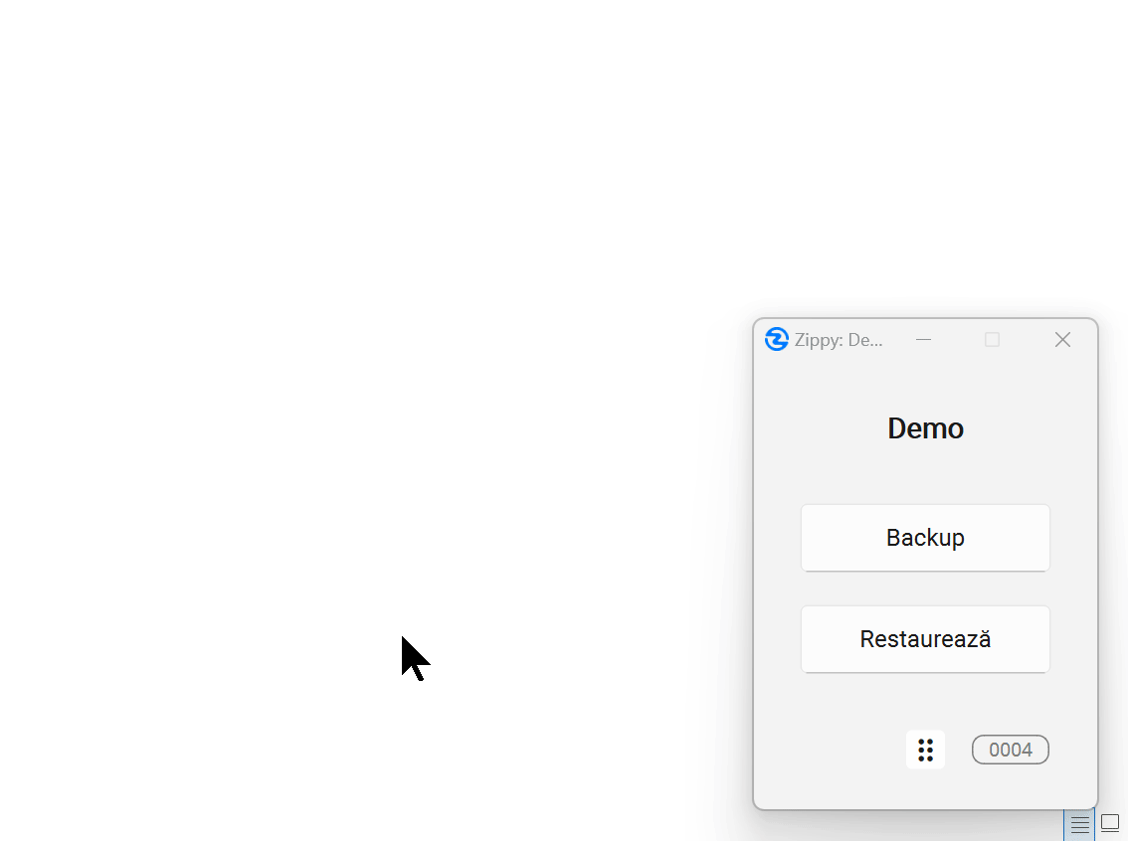The width and height of the screenshot is (1128, 841).
Task: Click the 0004 pill badge
Action: 1010,750
